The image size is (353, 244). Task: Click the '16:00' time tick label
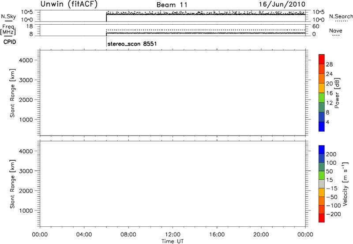217,235
